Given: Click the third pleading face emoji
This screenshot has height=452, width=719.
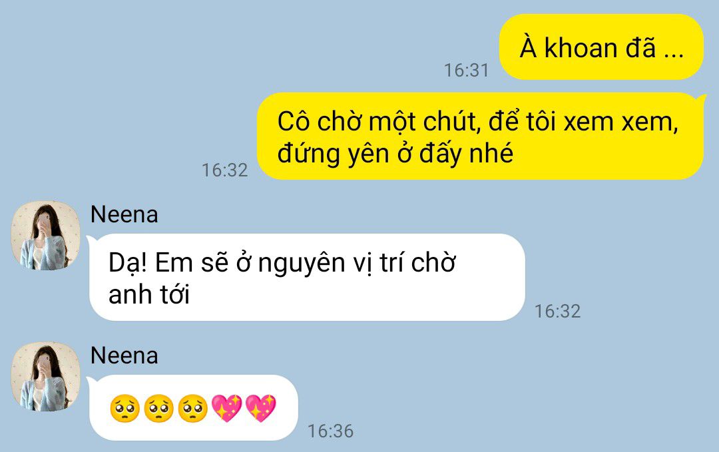Looking at the screenshot, I should pos(192,408).
